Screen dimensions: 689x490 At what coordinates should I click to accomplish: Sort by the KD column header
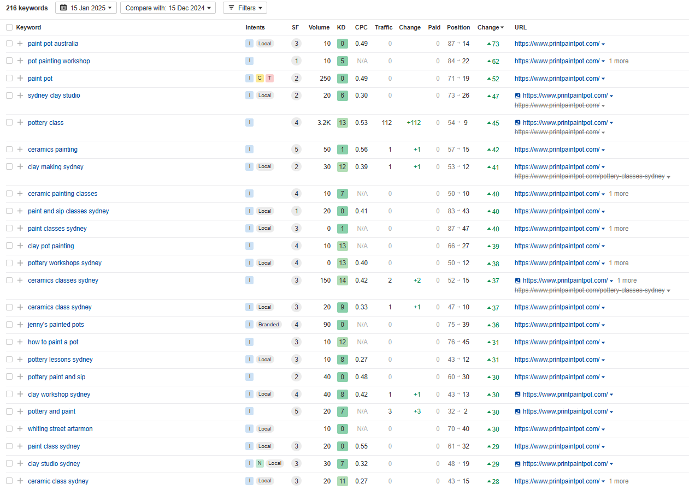click(341, 27)
